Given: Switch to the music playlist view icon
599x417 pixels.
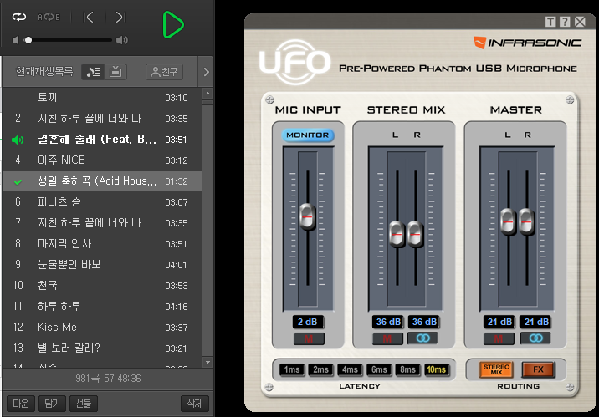Looking at the screenshot, I should coord(93,72).
